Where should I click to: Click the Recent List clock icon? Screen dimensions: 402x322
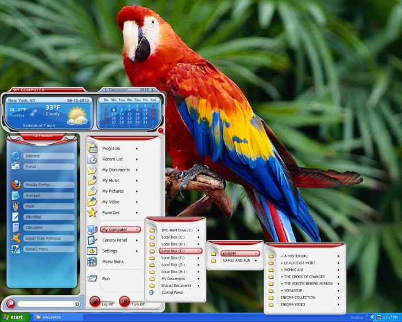(92, 159)
